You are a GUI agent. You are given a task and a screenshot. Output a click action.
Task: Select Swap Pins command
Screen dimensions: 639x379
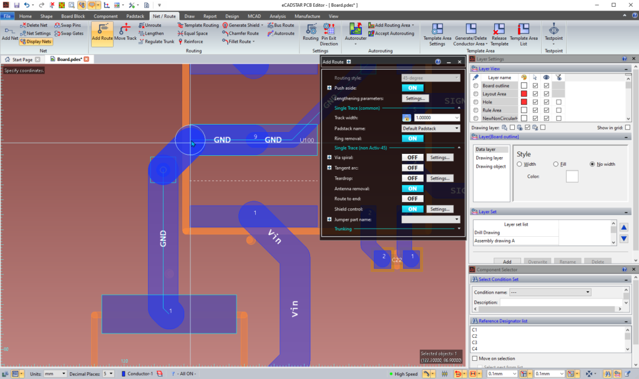point(67,25)
